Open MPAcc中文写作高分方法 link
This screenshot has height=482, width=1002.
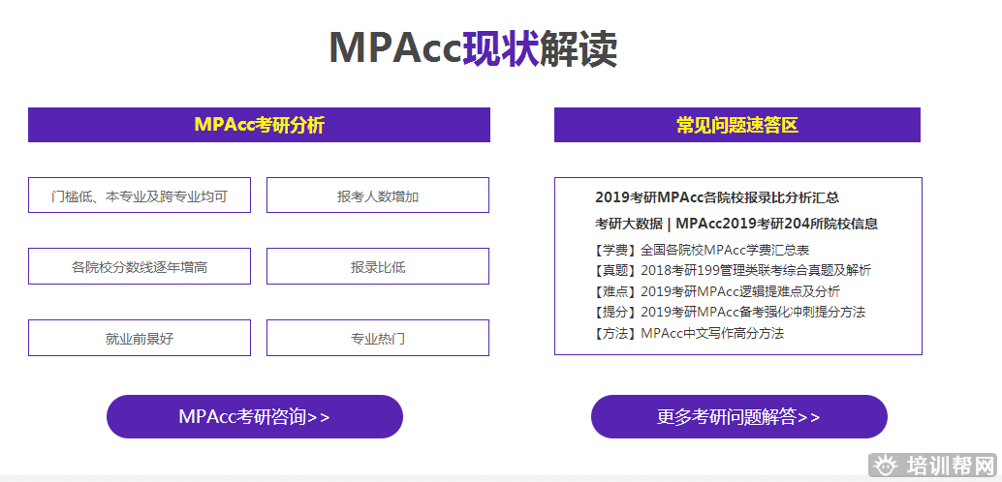coord(712,333)
